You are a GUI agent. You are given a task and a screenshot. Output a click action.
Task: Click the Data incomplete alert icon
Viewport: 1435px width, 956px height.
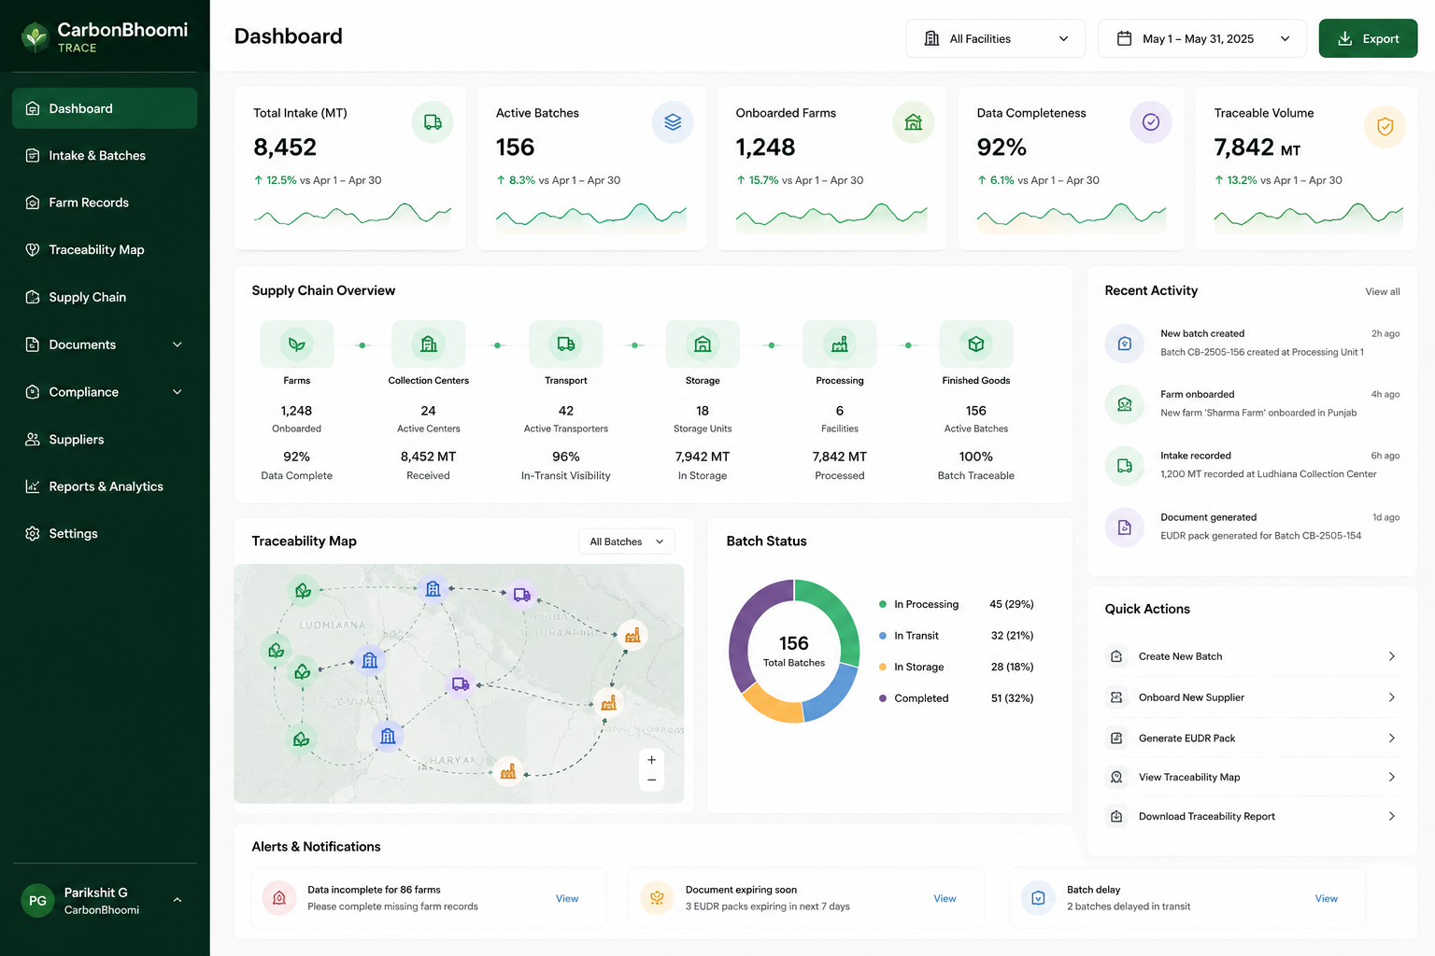[278, 898]
